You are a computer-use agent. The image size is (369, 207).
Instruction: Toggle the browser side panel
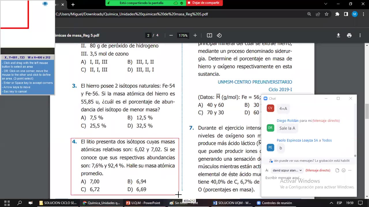coord(346,14)
